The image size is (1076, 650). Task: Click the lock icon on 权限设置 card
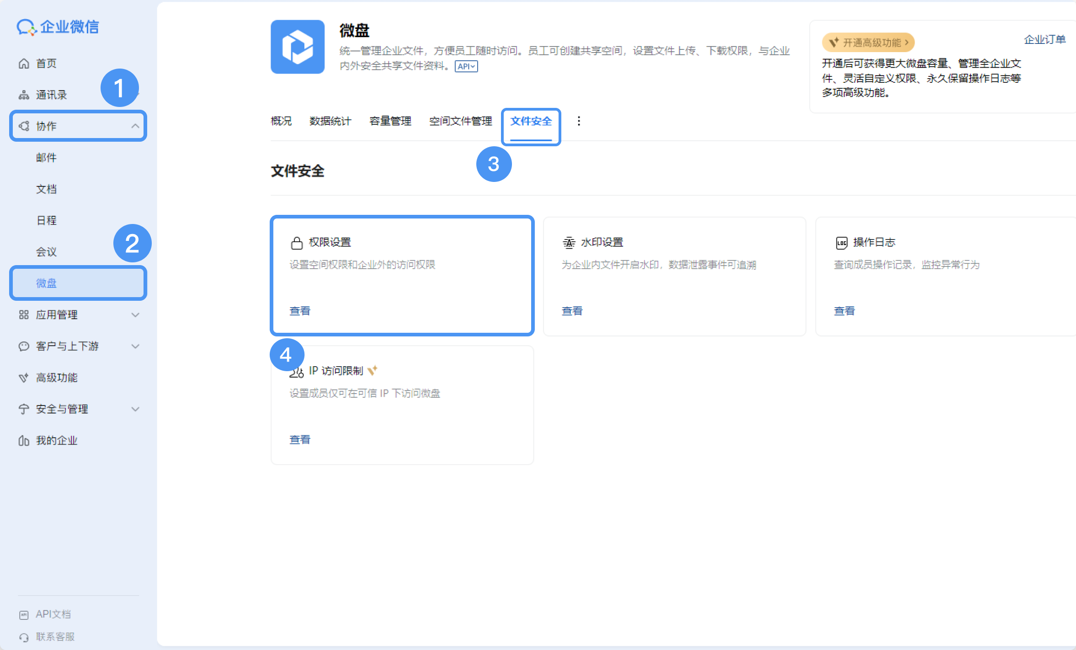point(297,243)
